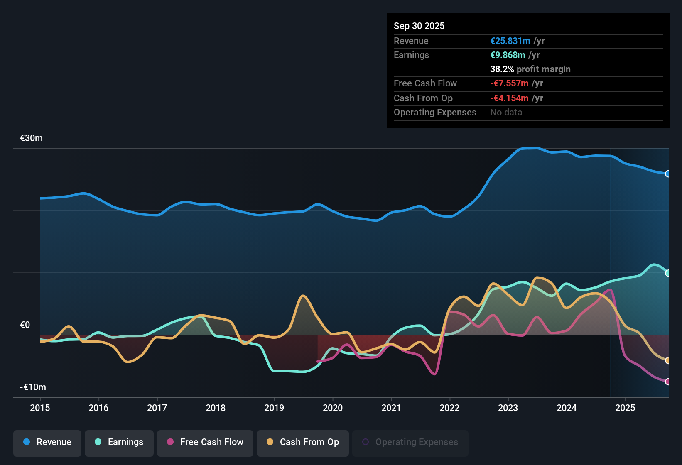Click the Operating Expenses legend circle icon

pos(366,441)
